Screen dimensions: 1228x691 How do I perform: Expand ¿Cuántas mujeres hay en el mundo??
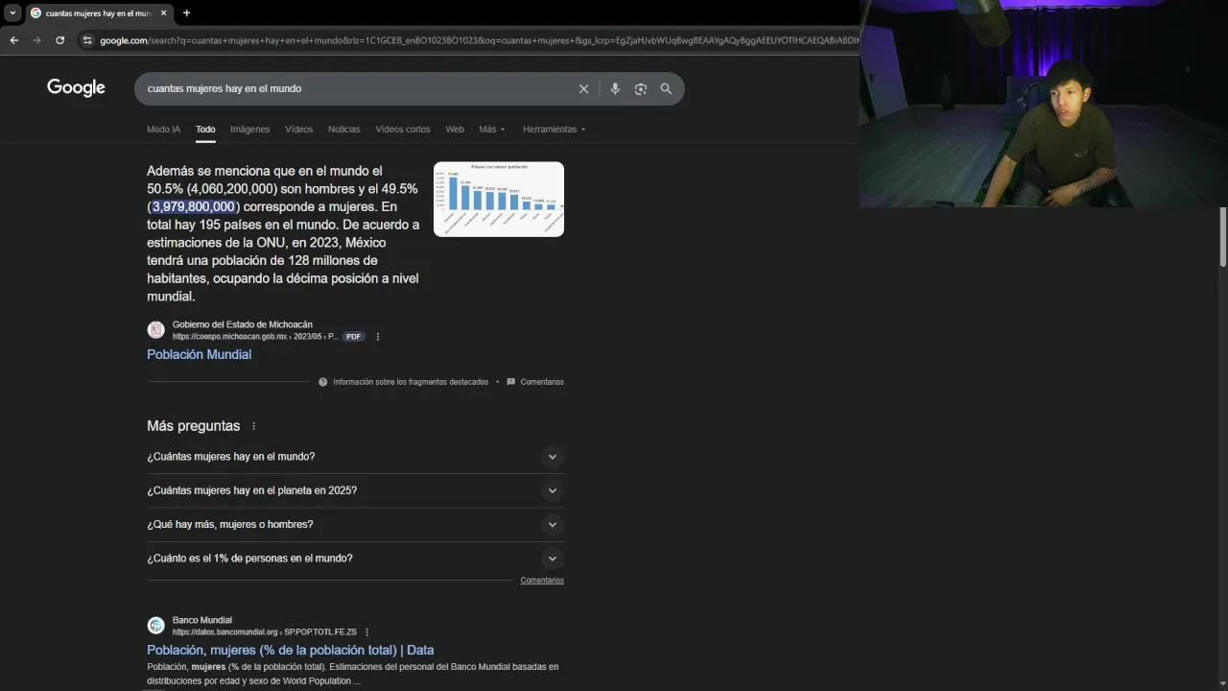tap(355, 457)
